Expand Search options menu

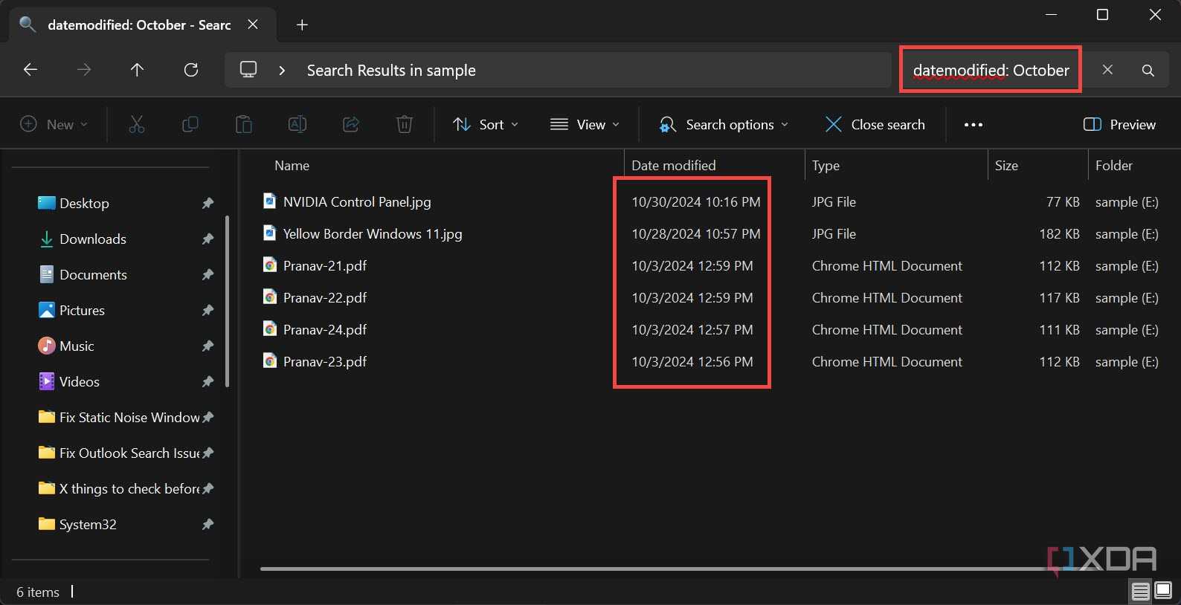pyautogui.click(x=724, y=124)
